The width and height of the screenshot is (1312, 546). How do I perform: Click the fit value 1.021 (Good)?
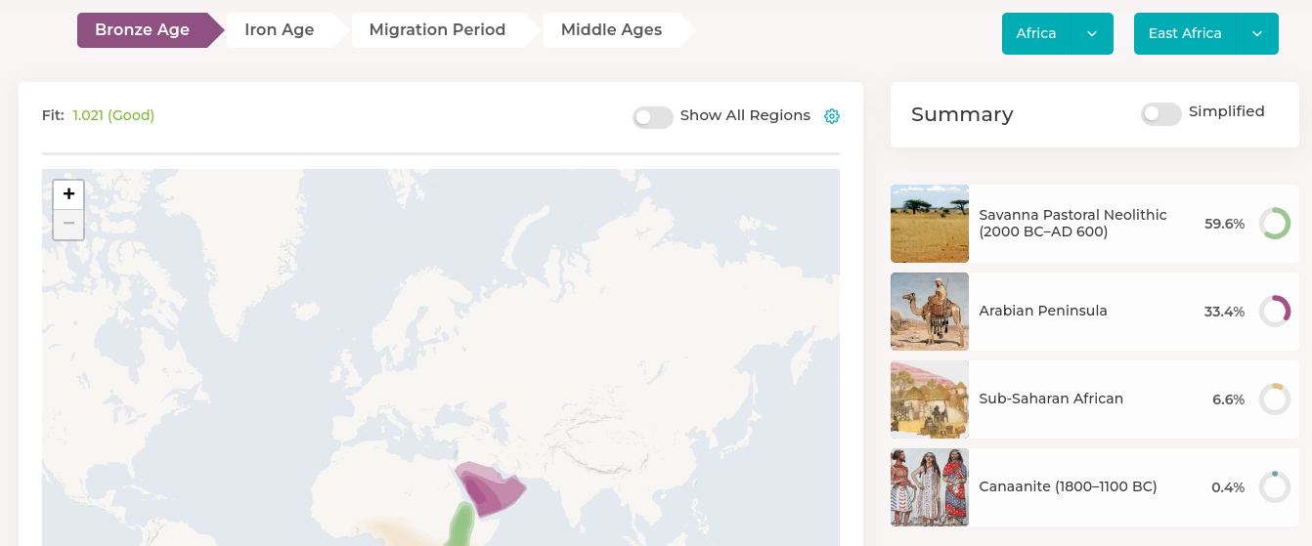113,115
